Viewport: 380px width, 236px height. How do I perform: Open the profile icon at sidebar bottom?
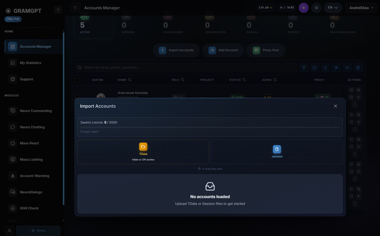(x=9, y=230)
